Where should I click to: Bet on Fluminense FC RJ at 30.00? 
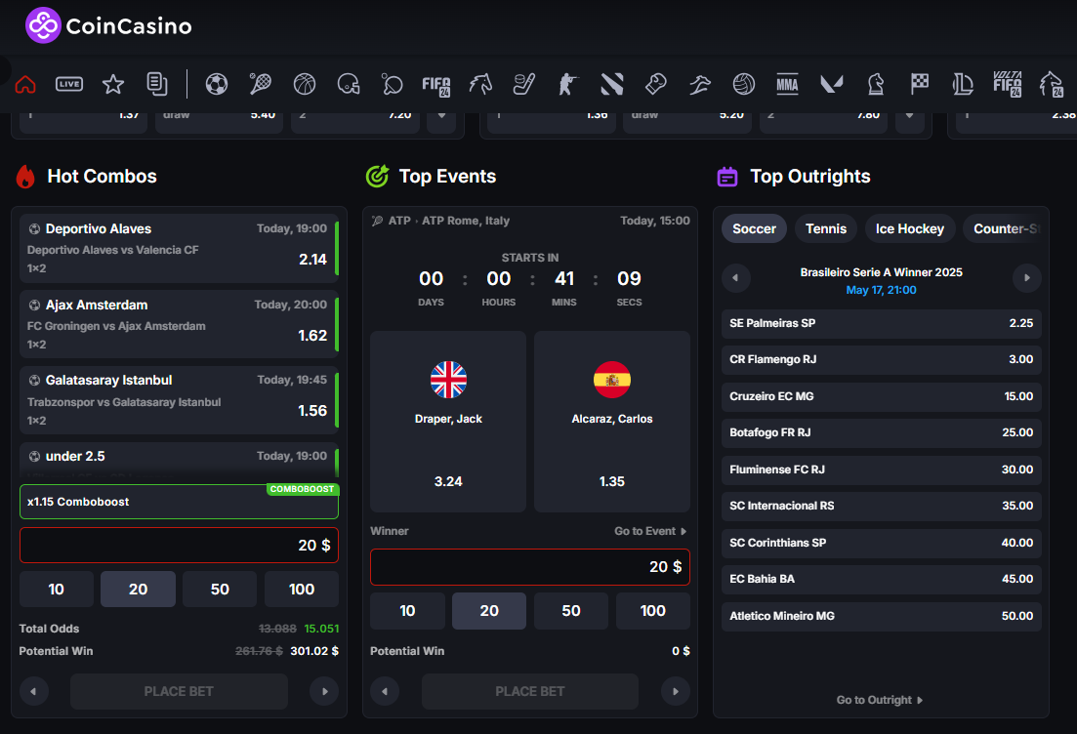882,469
